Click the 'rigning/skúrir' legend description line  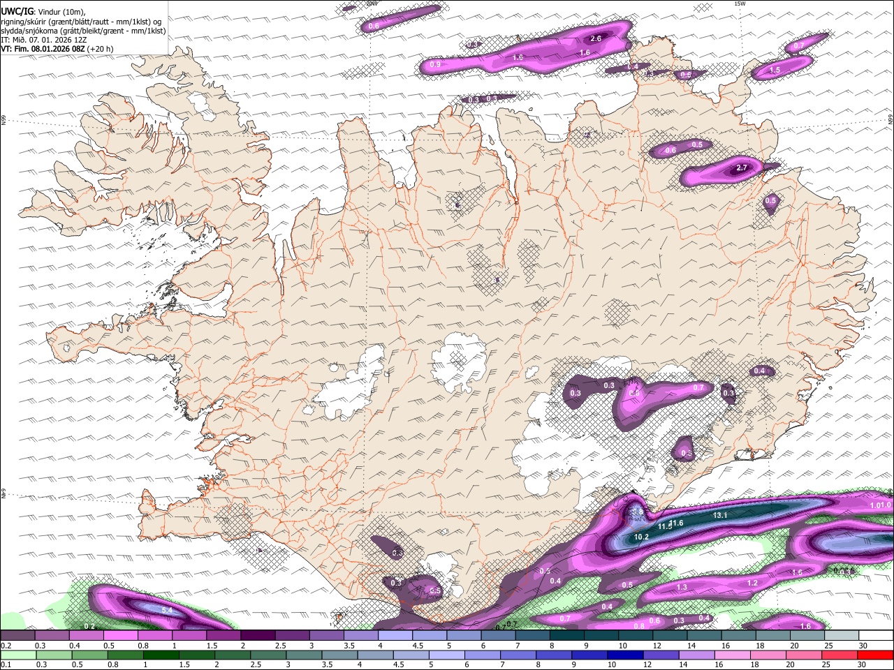81,21
